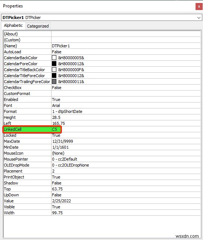The image size is (203, 240).
Task: Click the CalendarForeColor black swatch
Action: click(54, 64)
